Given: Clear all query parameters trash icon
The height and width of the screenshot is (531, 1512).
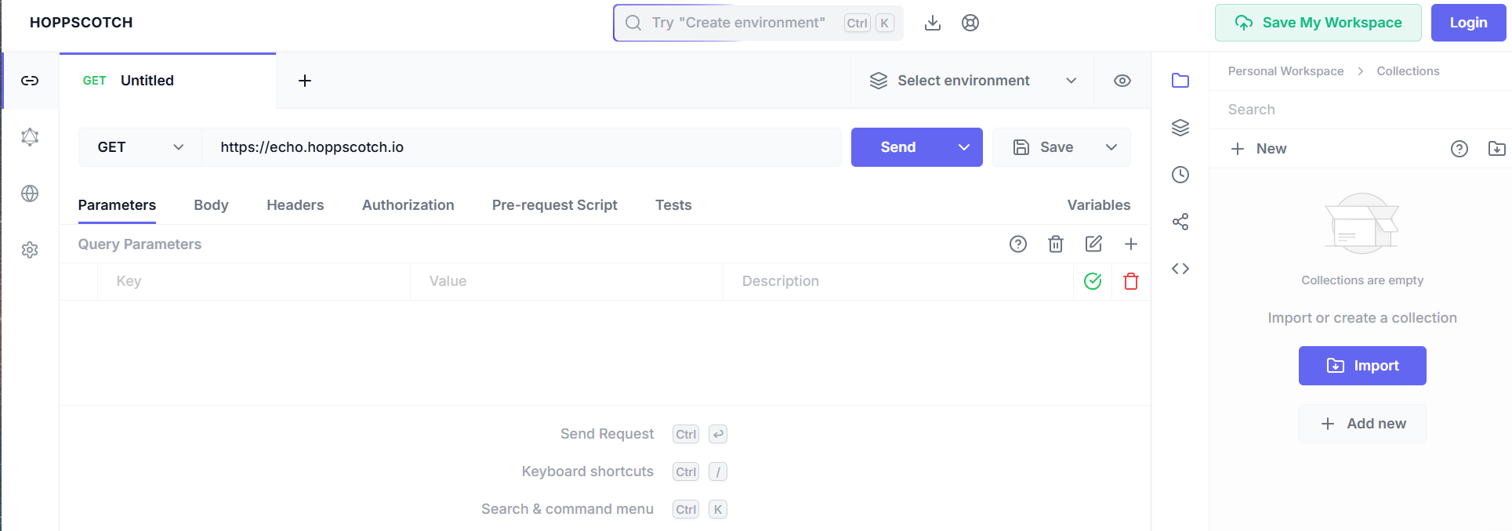Looking at the screenshot, I should pos(1056,244).
